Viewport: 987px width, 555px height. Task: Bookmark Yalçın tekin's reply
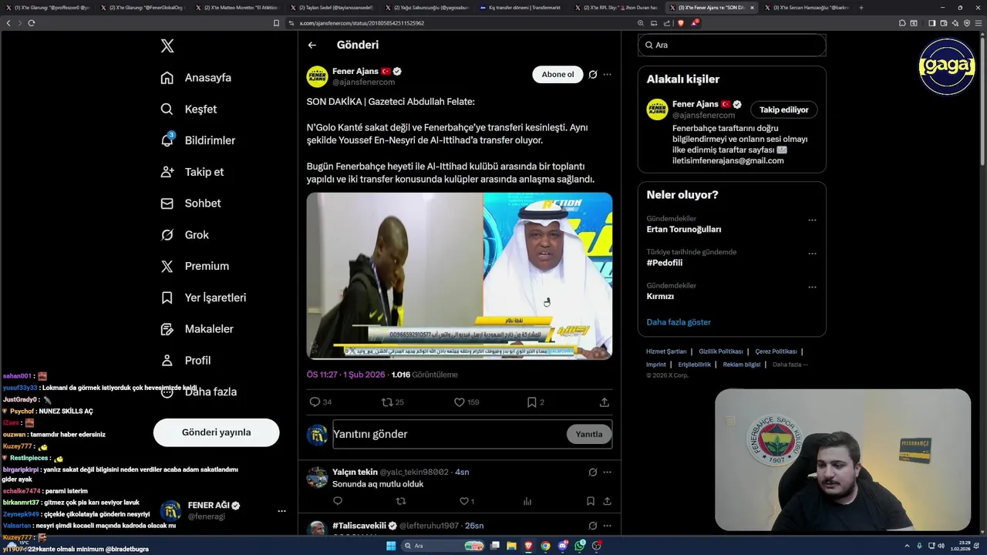[590, 501]
